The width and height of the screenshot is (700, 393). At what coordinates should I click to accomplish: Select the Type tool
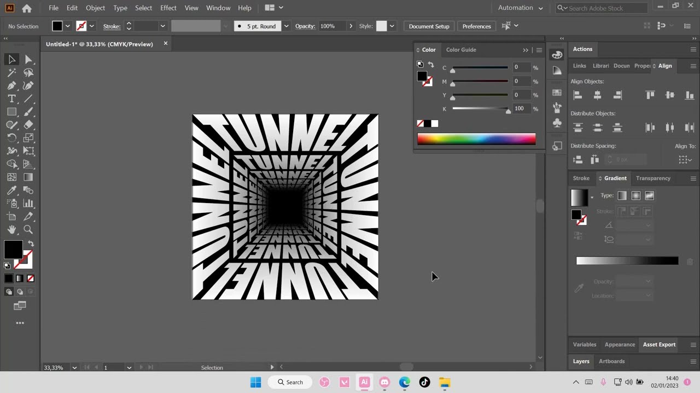[11, 99]
